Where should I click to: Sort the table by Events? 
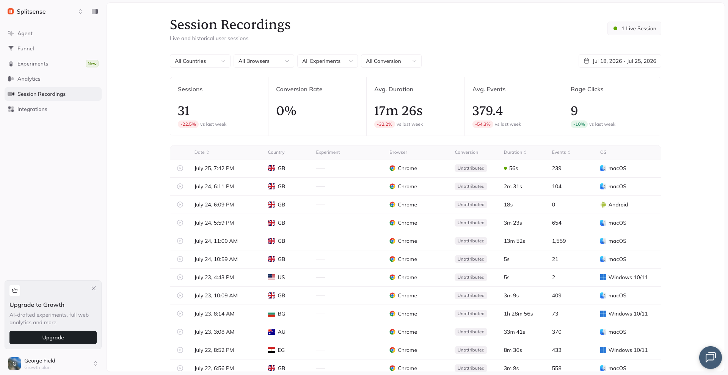tap(561, 152)
